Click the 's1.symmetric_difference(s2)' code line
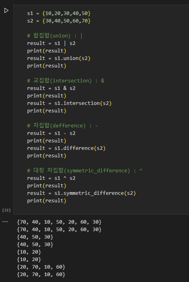This screenshot has height=282, width=189. click(x=81, y=193)
